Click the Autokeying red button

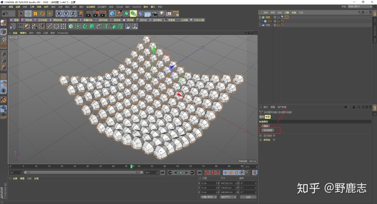click(x=213, y=173)
